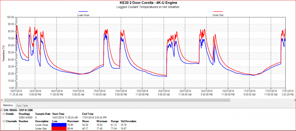296x131 pixels.
Task: Click the 16/01/2018 5:00:00 AM x-axis label
Action: pos(164,93)
